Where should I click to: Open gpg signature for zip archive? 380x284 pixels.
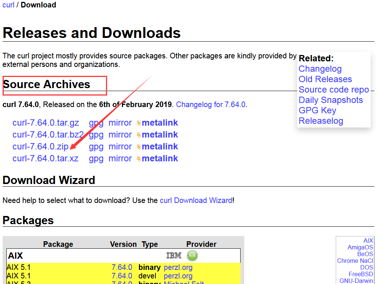pyautogui.click(x=96, y=147)
